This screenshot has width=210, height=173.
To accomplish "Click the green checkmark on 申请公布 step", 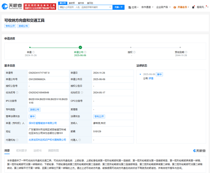I will pos(80,47).
